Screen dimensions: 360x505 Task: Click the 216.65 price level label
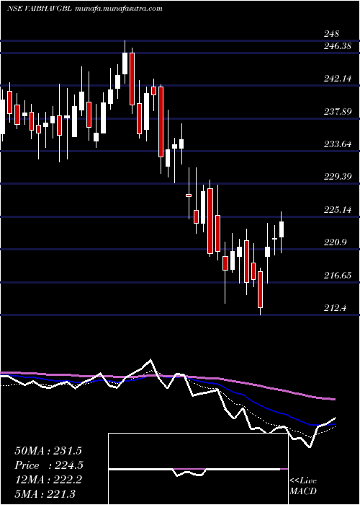pyautogui.click(x=337, y=276)
